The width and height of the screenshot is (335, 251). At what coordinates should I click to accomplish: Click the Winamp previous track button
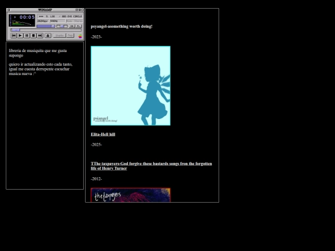click(14, 36)
